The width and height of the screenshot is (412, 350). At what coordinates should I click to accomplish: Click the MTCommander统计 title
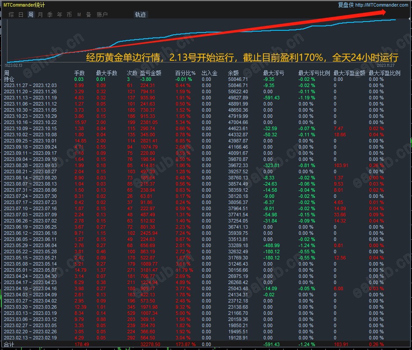click(24, 5)
